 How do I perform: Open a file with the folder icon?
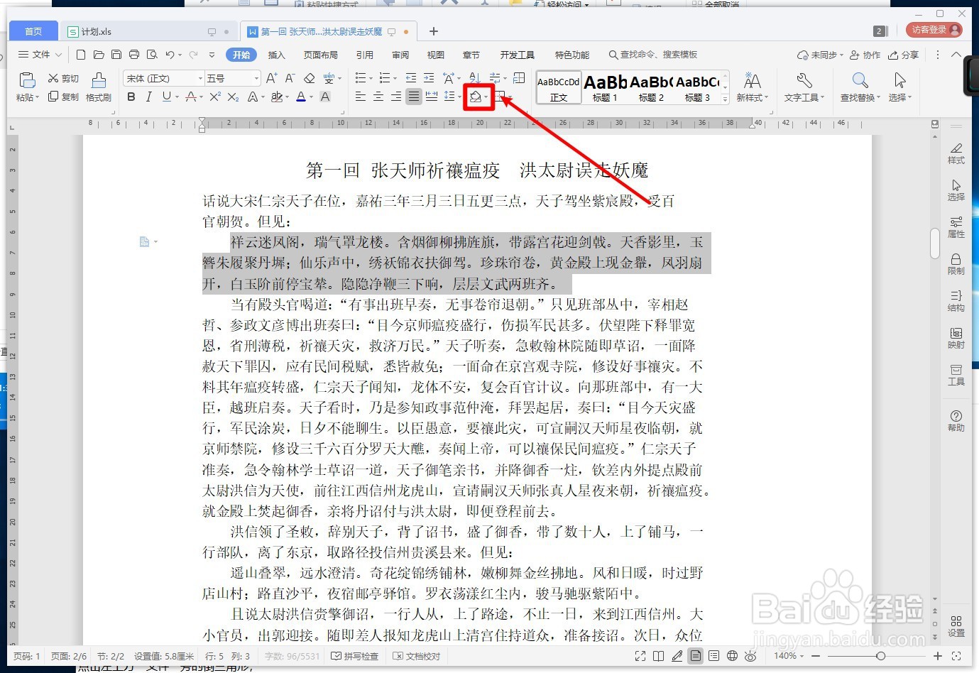[99, 55]
